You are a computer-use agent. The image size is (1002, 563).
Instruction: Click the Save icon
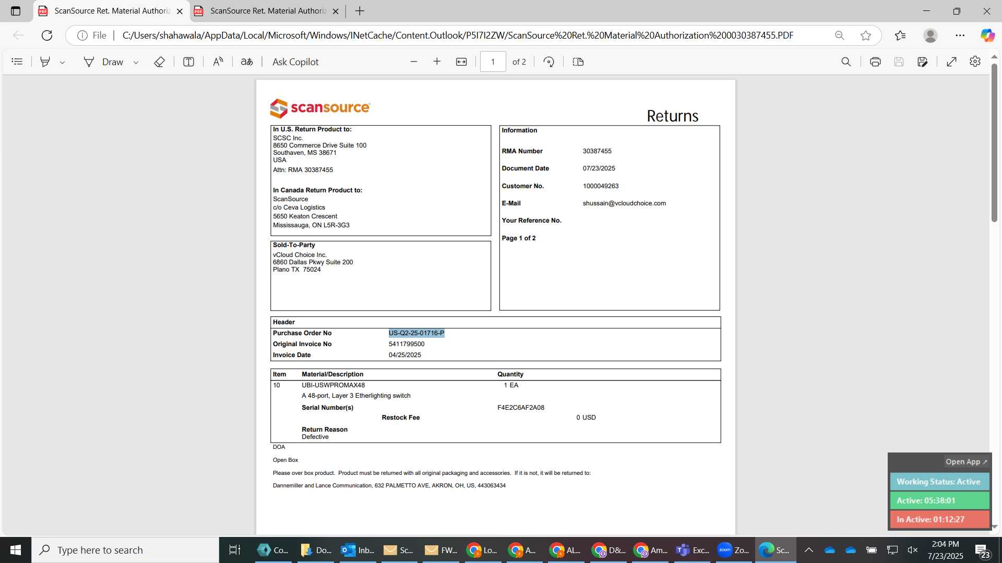coord(899,62)
